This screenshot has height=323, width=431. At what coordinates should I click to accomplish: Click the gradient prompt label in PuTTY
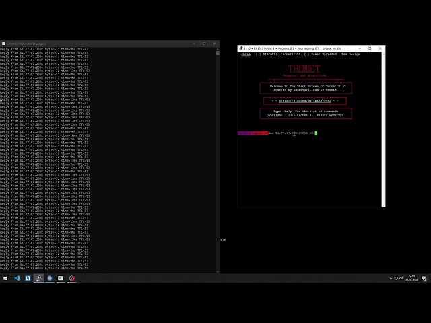point(253,133)
